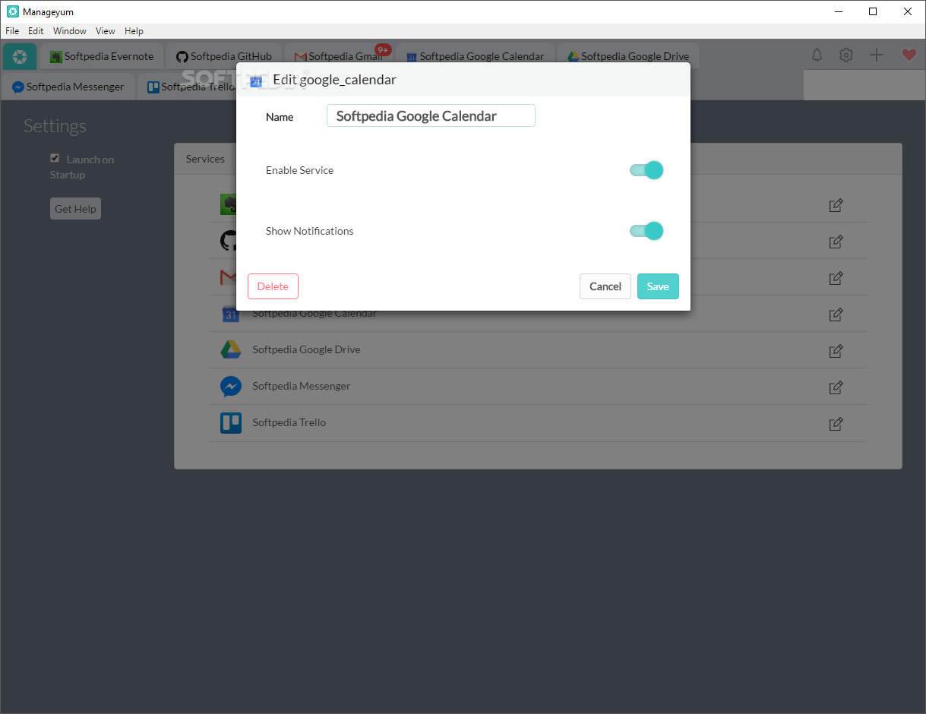Viewport: 926px width, 714px height.
Task: Click the plus icon to add service
Action: 877,55
